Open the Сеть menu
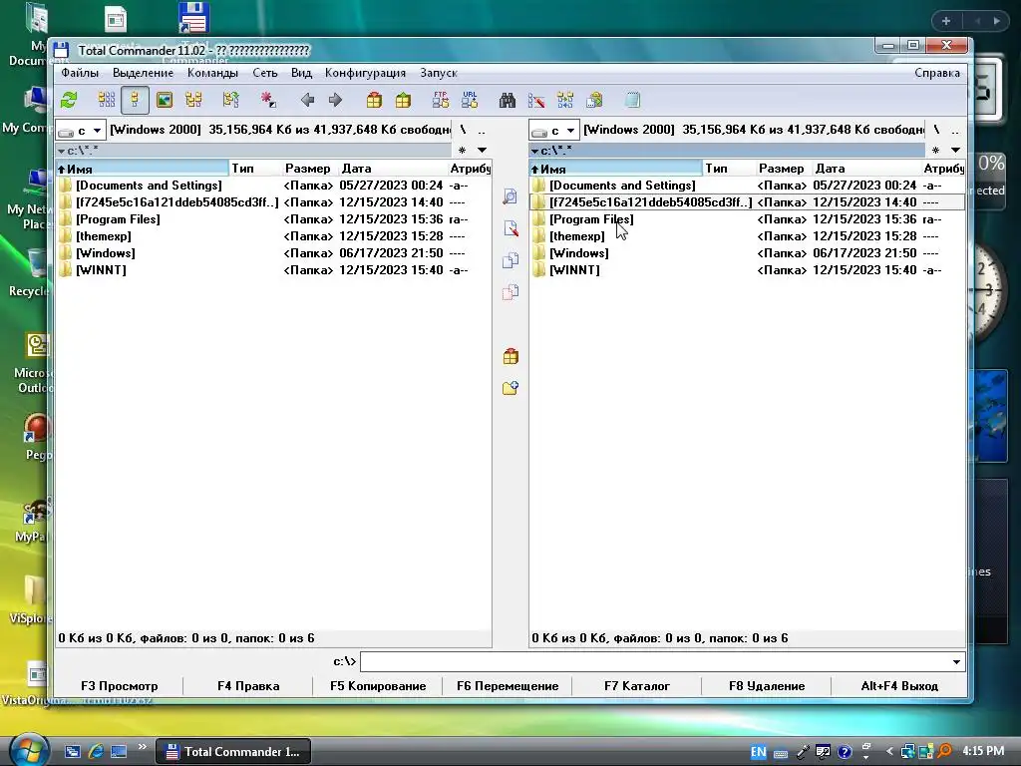This screenshot has width=1021, height=766. coord(265,73)
